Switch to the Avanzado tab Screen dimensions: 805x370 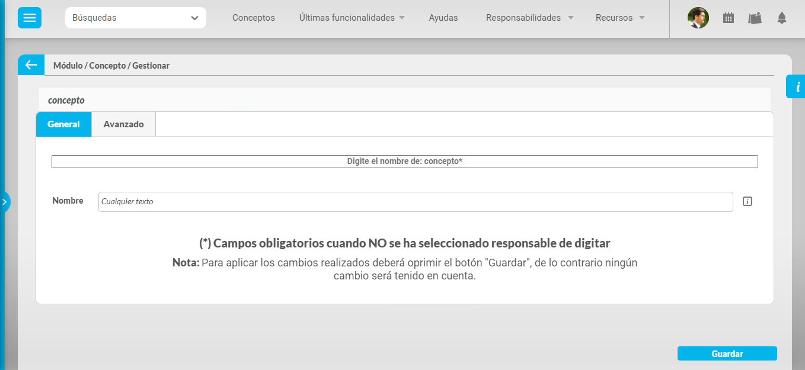pos(123,124)
